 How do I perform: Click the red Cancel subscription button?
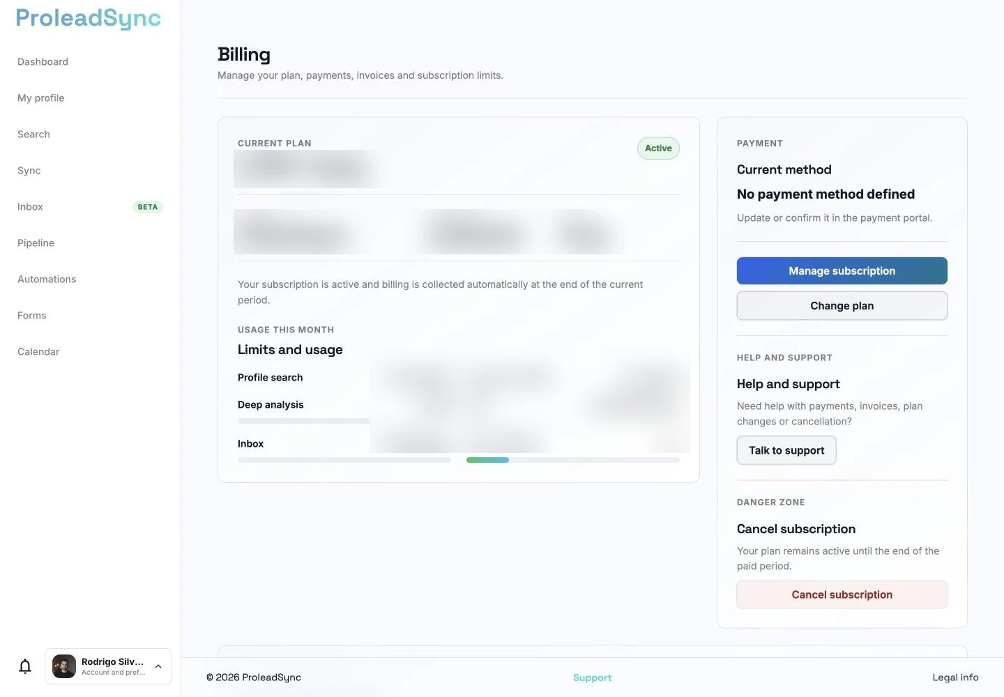point(842,595)
